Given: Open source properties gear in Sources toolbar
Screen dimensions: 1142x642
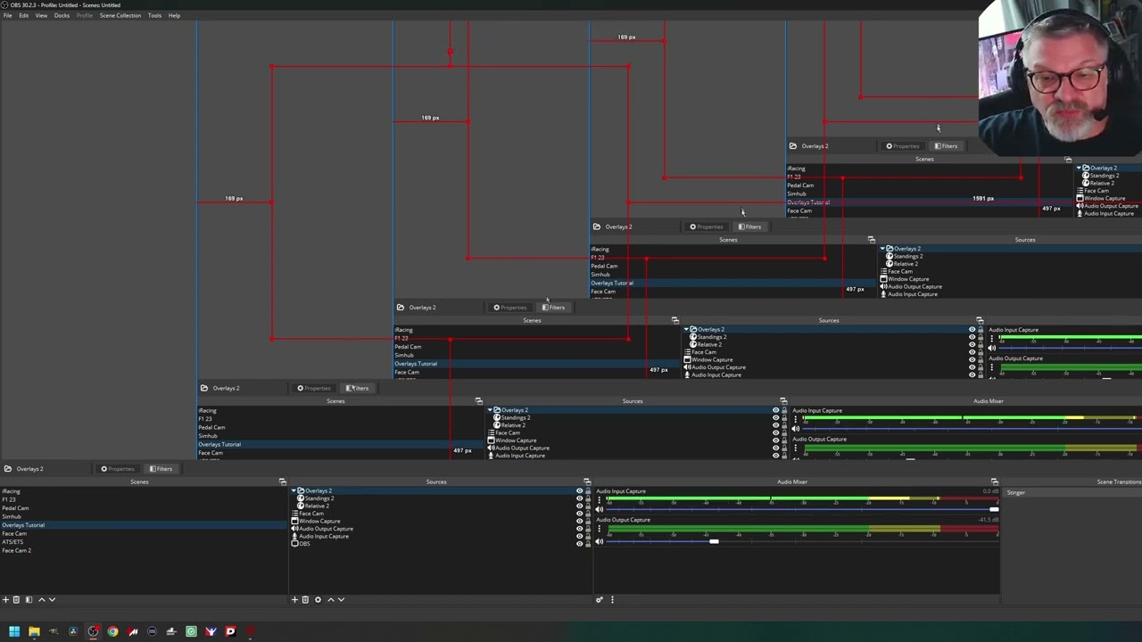Looking at the screenshot, I should point(318,600).
